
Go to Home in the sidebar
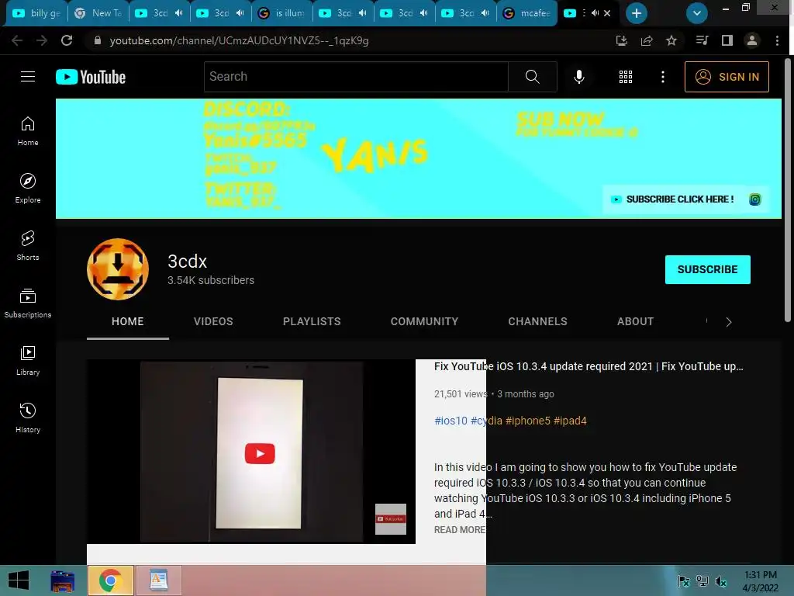(28, 131)
